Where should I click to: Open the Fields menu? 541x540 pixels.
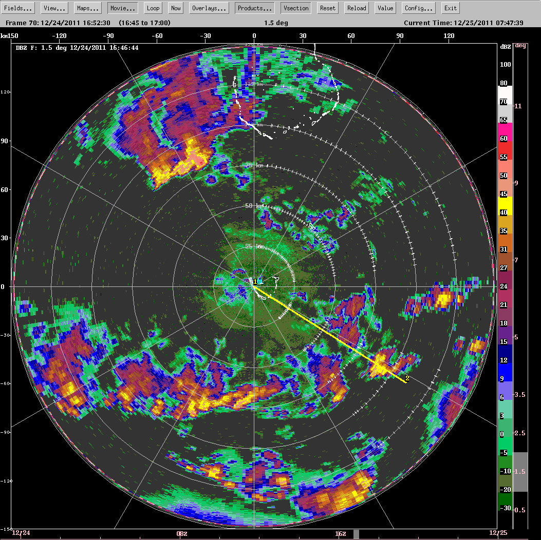point(18,8)
